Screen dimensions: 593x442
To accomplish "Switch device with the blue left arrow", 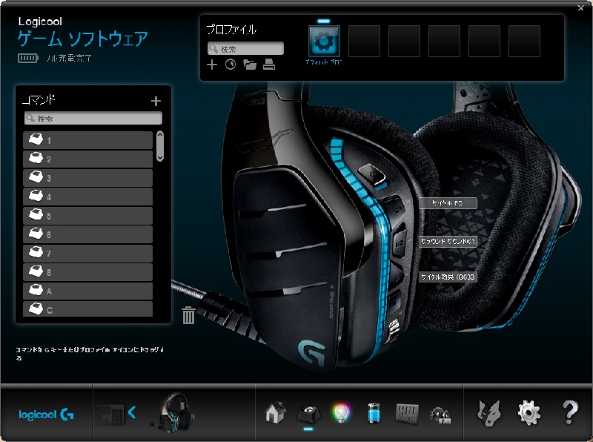I will point(132,412).
